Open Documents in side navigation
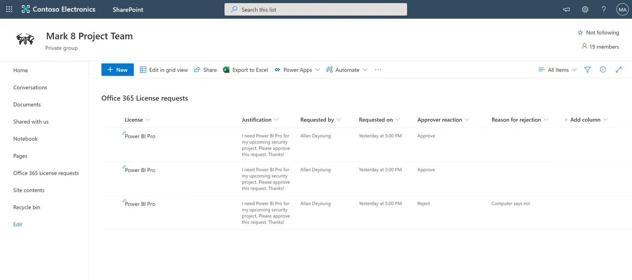Image resolution: width=632 pixels, height=280 pixels. point(27,104)
